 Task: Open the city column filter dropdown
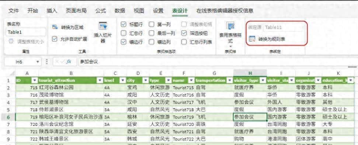click(x=145, y=80)
